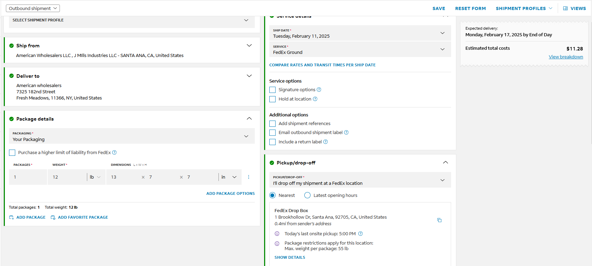Click green checkmark next to Pickup/drop-off
Viewport: 592px width, 266px height.
click(x=272, y=163)
